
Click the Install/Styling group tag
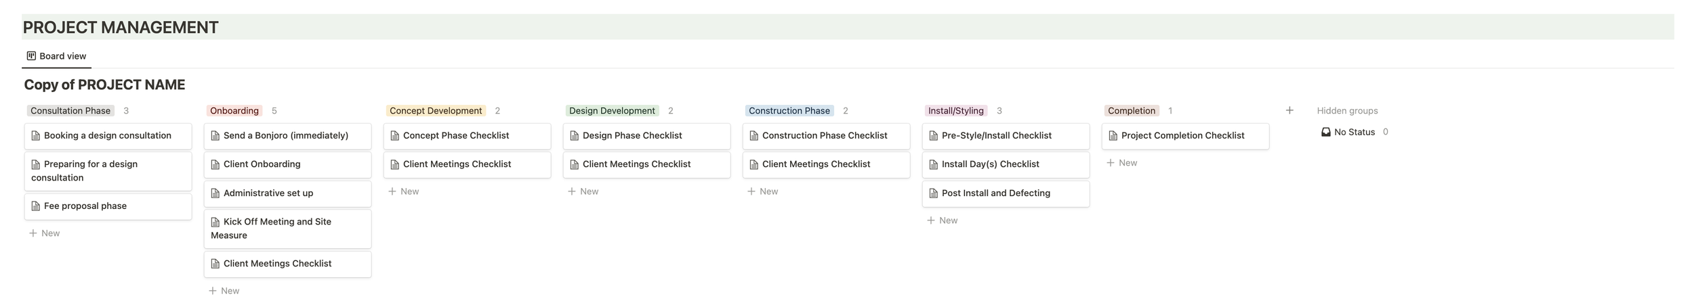(955, 111)
